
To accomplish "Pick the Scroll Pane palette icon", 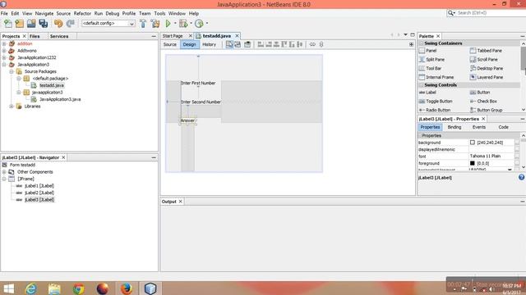I will [x=473, y=60].
